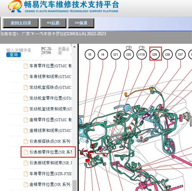Open 车身线束和线束(GTMC tree item
This screenshot has width=192, height=191.
click(50, 77)
